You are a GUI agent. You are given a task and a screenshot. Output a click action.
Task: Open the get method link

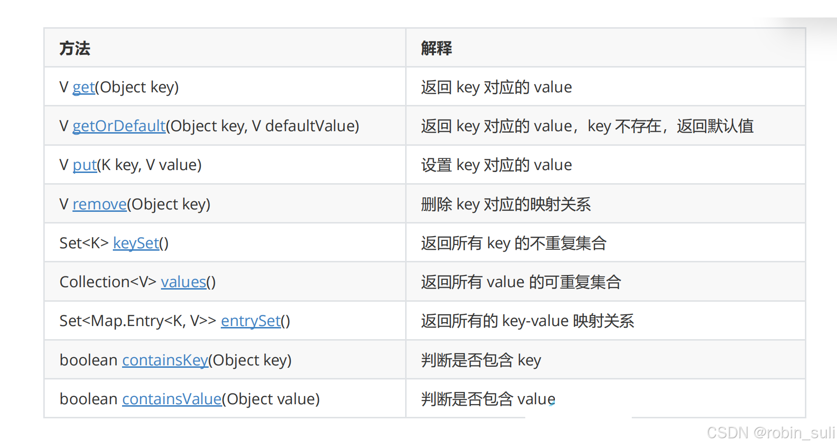84,87
